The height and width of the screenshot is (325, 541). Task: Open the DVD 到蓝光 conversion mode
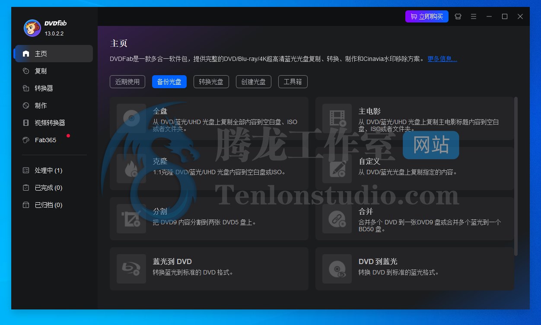coord(415,269)
